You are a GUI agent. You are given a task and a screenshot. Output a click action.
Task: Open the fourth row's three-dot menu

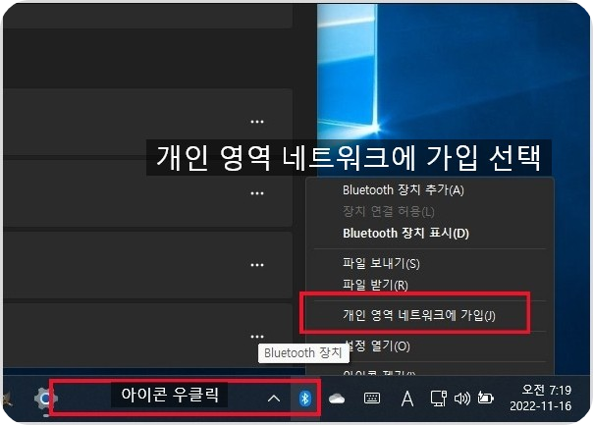point(257,336)
